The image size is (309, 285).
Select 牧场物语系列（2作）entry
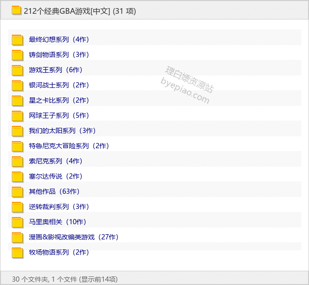(59, 252)
